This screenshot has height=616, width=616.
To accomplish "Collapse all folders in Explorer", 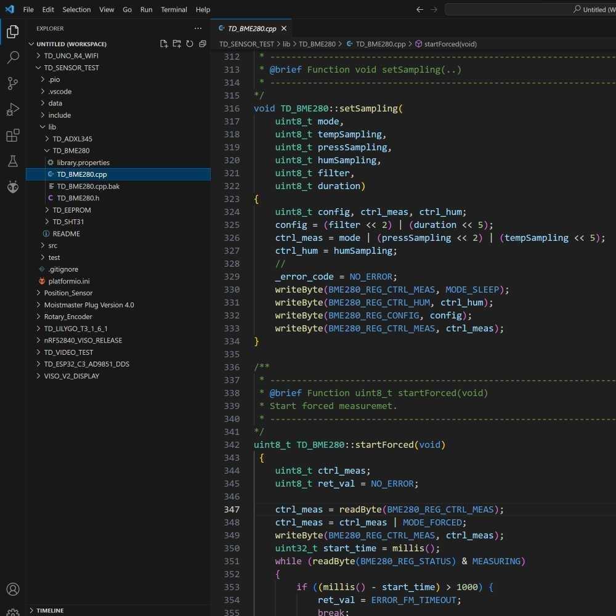I will 203,44.
